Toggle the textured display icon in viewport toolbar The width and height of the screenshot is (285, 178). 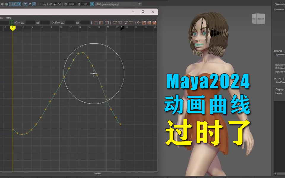(x=11, y=4)
